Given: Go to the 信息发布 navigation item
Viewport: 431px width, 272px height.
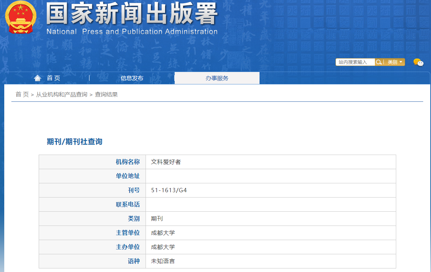Looking at the screenshot, I should tap(132, 78).
